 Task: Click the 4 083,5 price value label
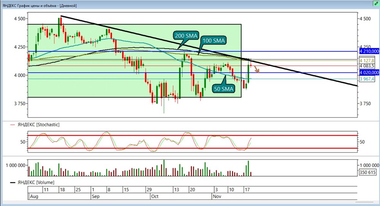pyautogui.click(x=367, y=66)
